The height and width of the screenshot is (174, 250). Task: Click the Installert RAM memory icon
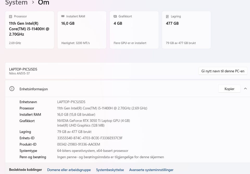pos(63,16)
